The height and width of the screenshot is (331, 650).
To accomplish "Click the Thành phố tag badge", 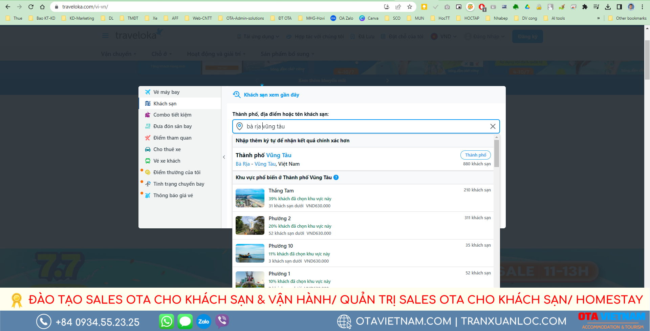I will pos(475,155).
